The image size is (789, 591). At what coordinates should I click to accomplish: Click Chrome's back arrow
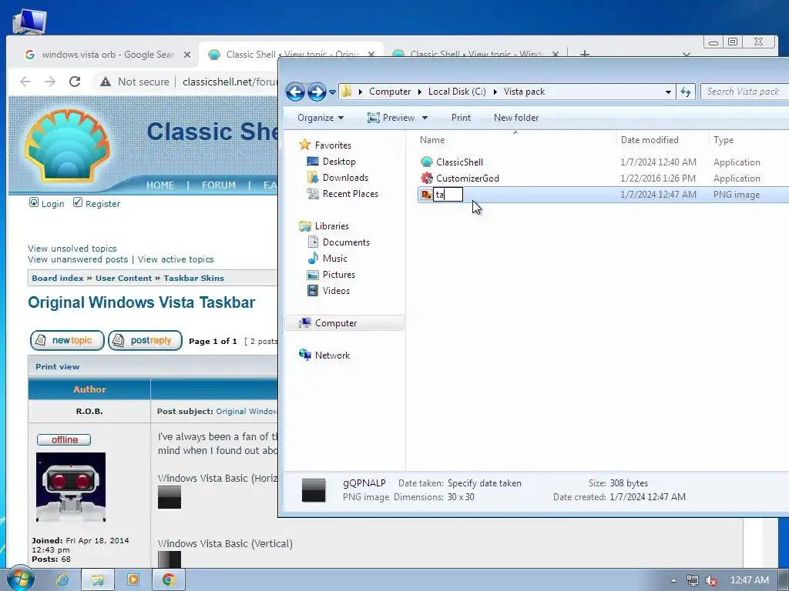[25, 82]
